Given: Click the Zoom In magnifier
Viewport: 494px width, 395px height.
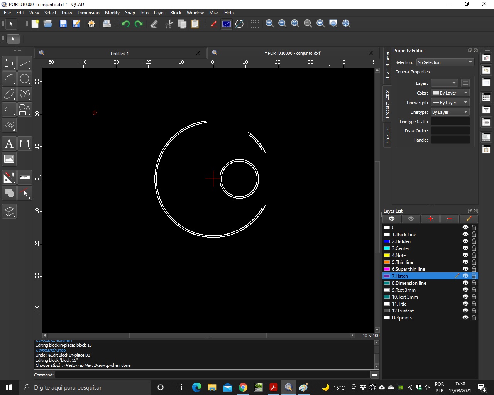Looking at the screenshot, I should [x=270, y=24].
